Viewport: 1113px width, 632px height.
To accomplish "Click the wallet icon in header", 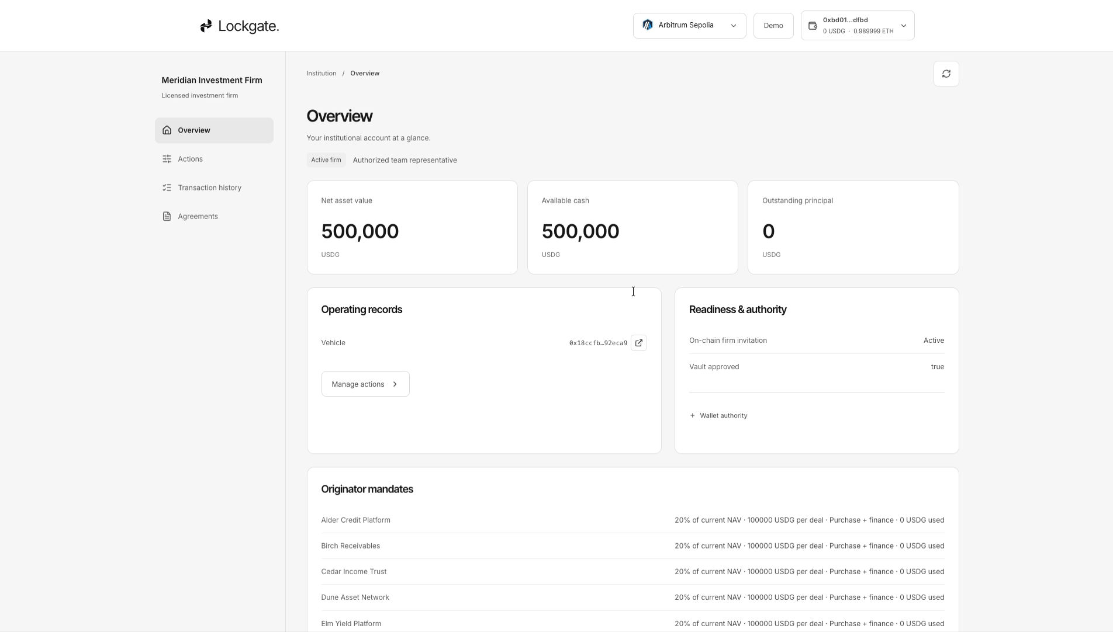I will (813, 26).
